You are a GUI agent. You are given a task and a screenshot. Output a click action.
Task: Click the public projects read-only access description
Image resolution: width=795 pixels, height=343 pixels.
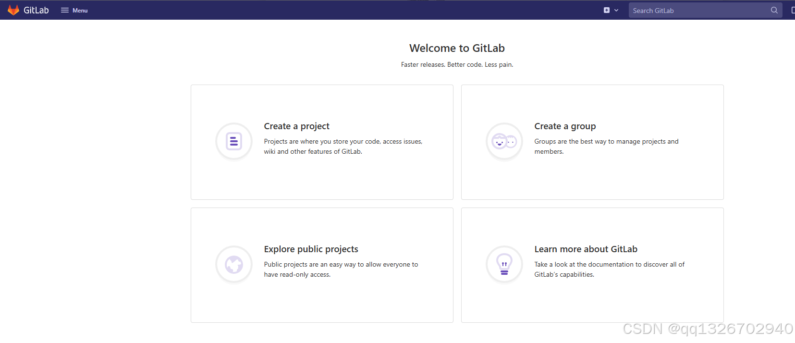pos(341,269)
